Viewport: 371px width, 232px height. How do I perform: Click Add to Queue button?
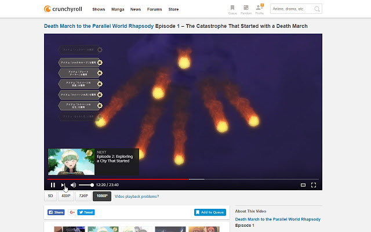[210, 212]
